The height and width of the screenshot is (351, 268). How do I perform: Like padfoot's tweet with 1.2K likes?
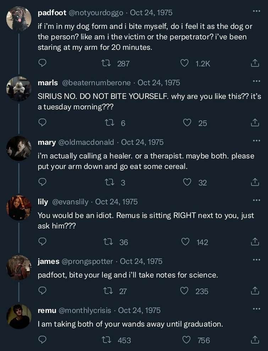(x=185, y=63)
